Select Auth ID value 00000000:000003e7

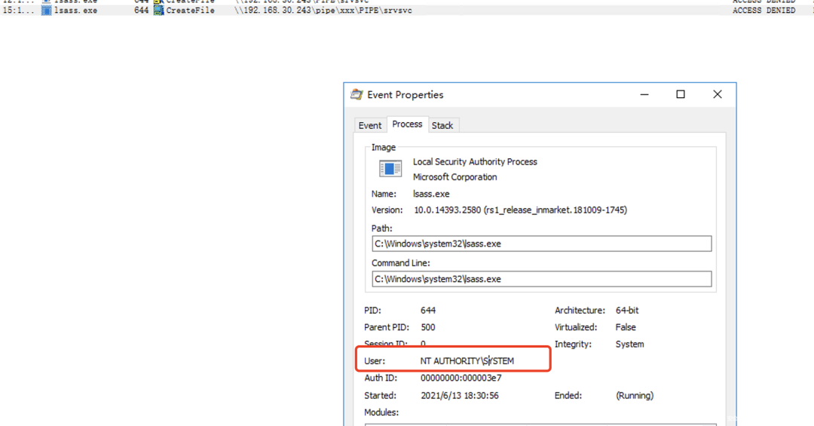[x=461, y=378]
